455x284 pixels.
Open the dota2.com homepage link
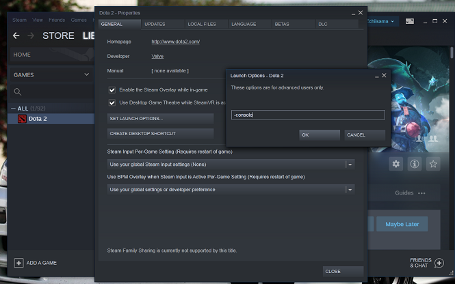coord(176,42)
